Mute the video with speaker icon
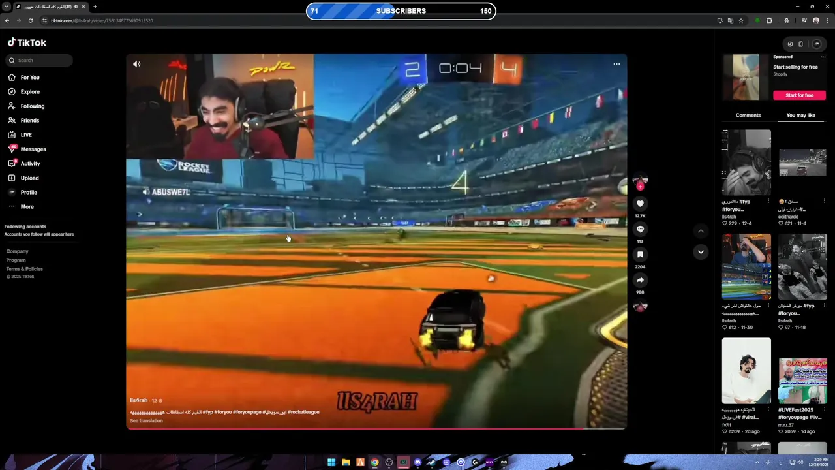The height and width of the screenshot is (470, 835). pyautogui.click(x=136, y=64)
